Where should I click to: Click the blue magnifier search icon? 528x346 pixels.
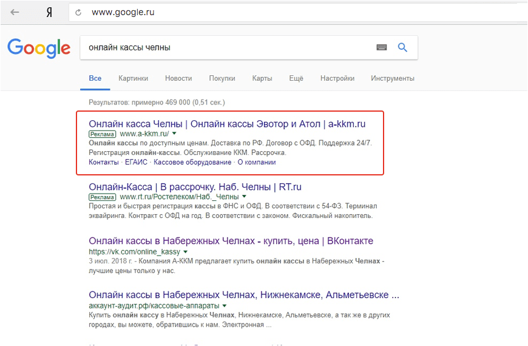point(402,47)
